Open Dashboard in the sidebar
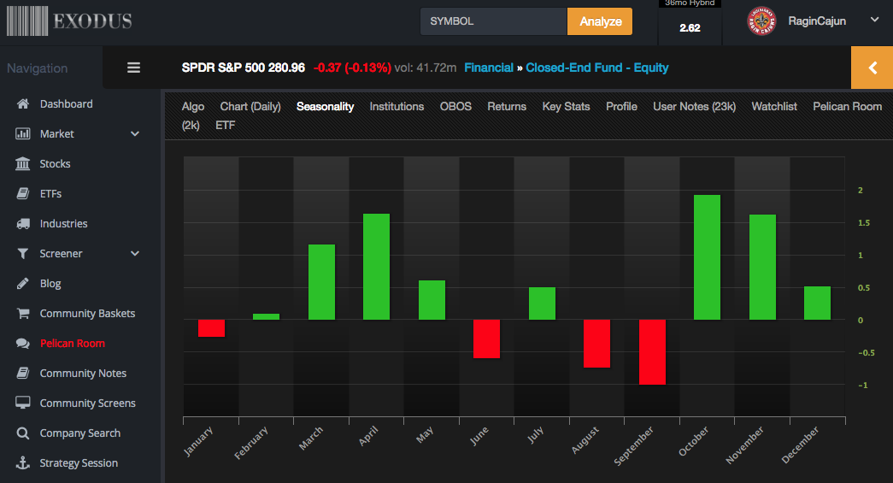This screenshot has height=483, width=893. tap(66, 103)
